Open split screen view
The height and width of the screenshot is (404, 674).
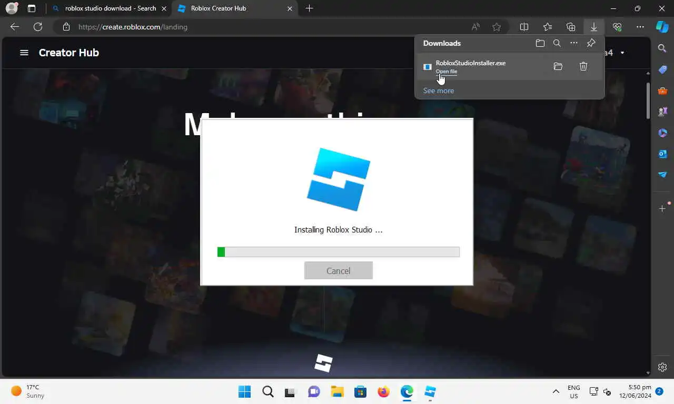pyautogui.click(x=524, y=27)
